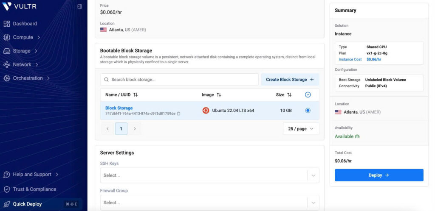The width and height of the screenshot is (435, 211).
Task: Click the Ubuntu logo in the Image column
Action: pos(206,111)
